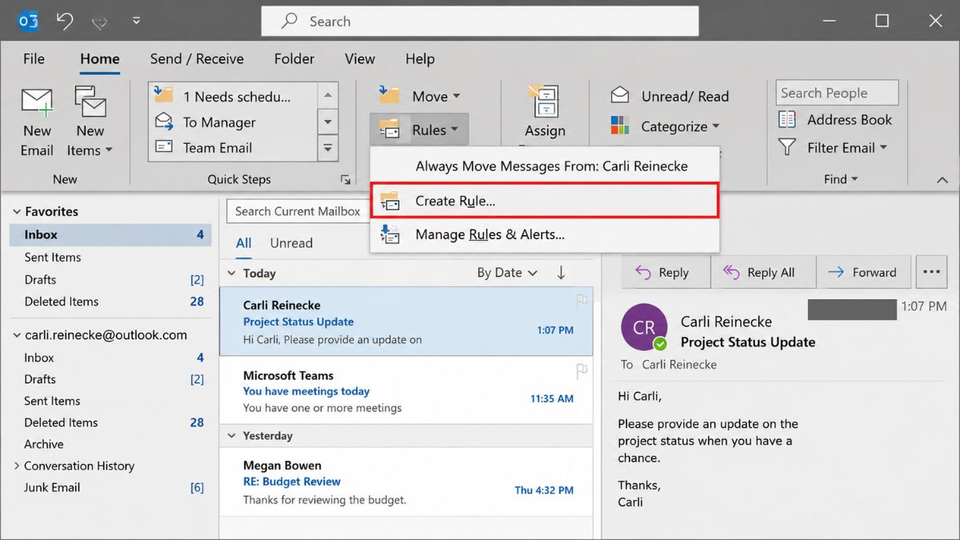The image size is (960, 540).
Task: Collapse the carli.reinecke@outlook.com account
Action: point(17,335)
